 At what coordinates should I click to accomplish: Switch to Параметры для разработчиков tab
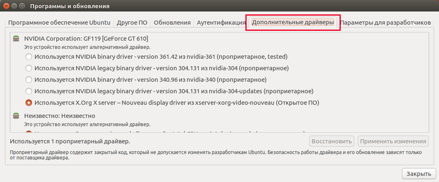[385, 23]
